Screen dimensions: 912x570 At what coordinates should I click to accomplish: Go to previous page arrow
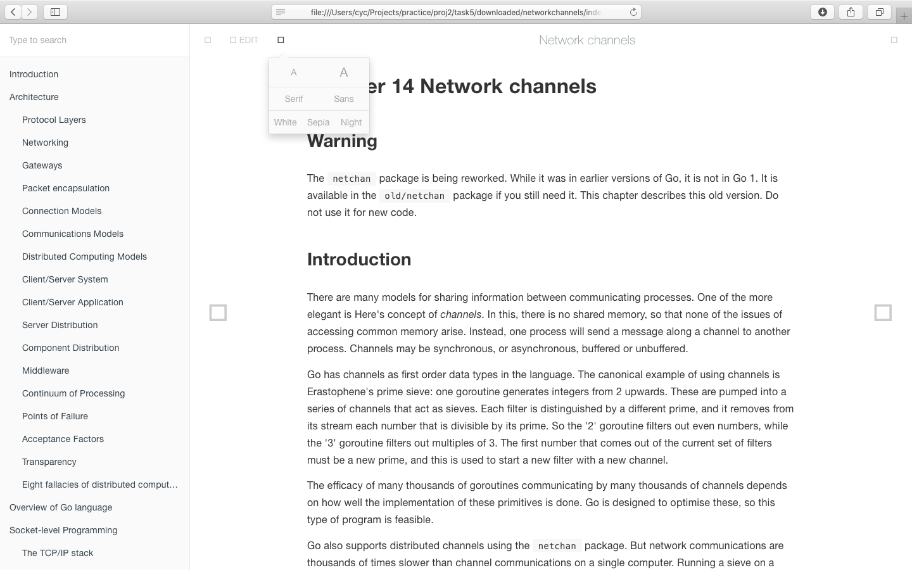218,313
